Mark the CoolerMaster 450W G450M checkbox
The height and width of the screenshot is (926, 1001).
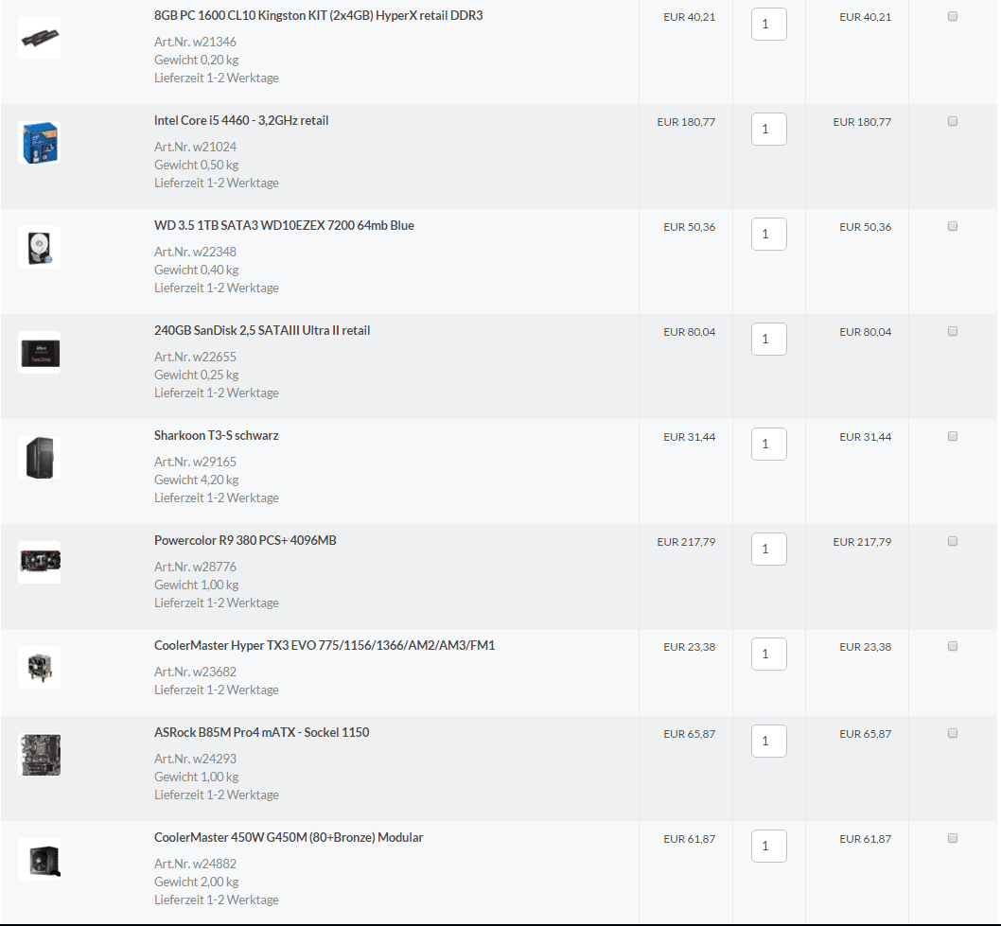pos(953,838)
